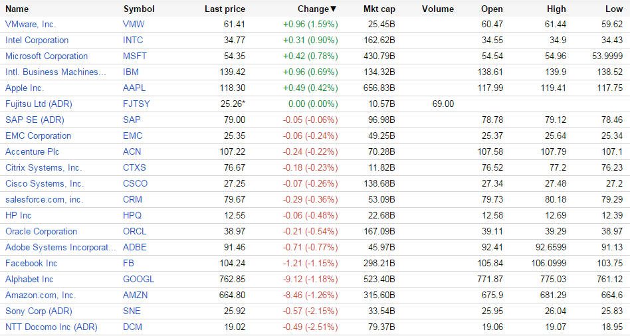
Task: Open the Amazon.com, Inc. link
Action: pyautogui.click(x=41, y=295)
